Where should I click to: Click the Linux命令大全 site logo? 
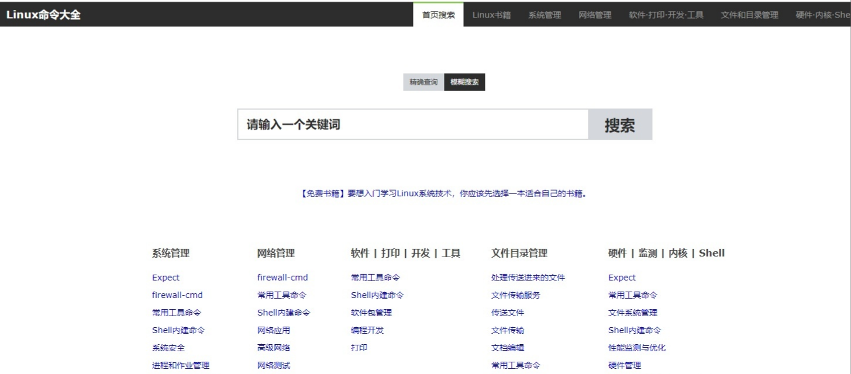[43, 15]
